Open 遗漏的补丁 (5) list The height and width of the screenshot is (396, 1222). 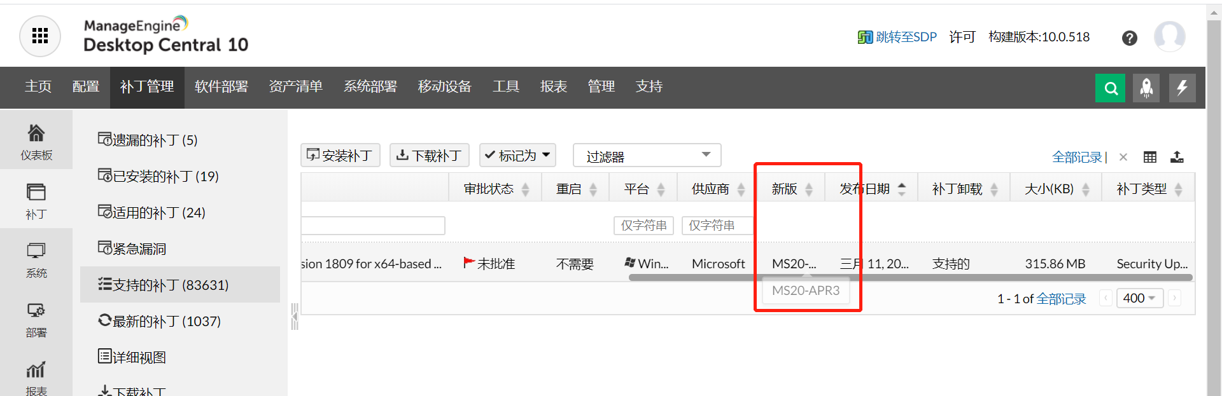click(148, 140)
